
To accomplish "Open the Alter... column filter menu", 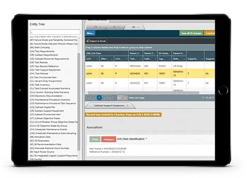I will [112, 59].
